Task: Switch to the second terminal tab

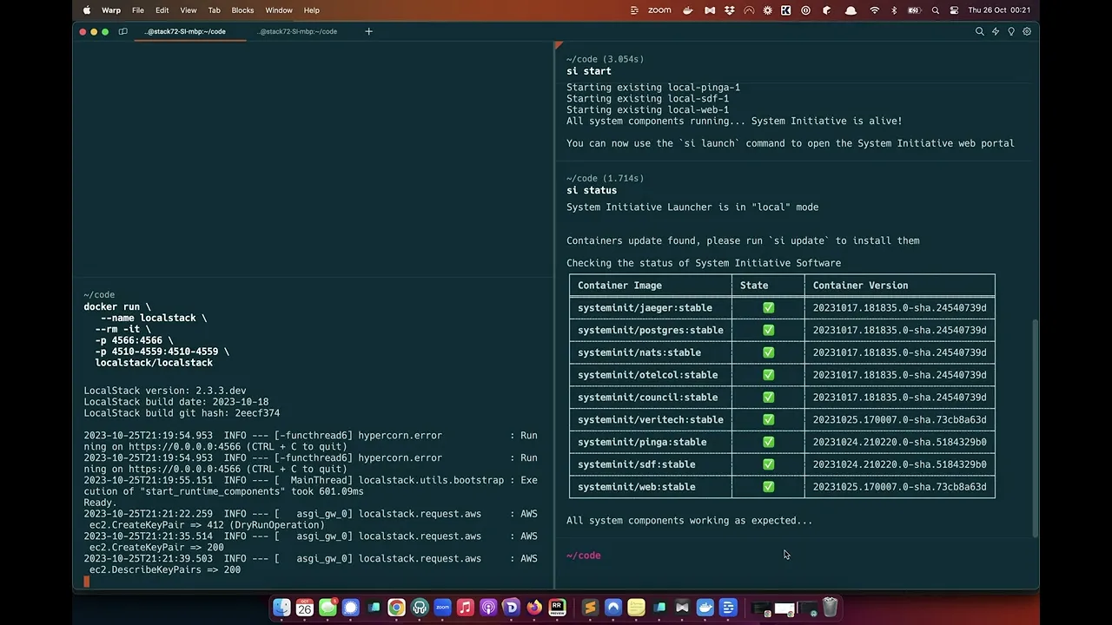Action: pyautogui.click(x=298, y=31)
